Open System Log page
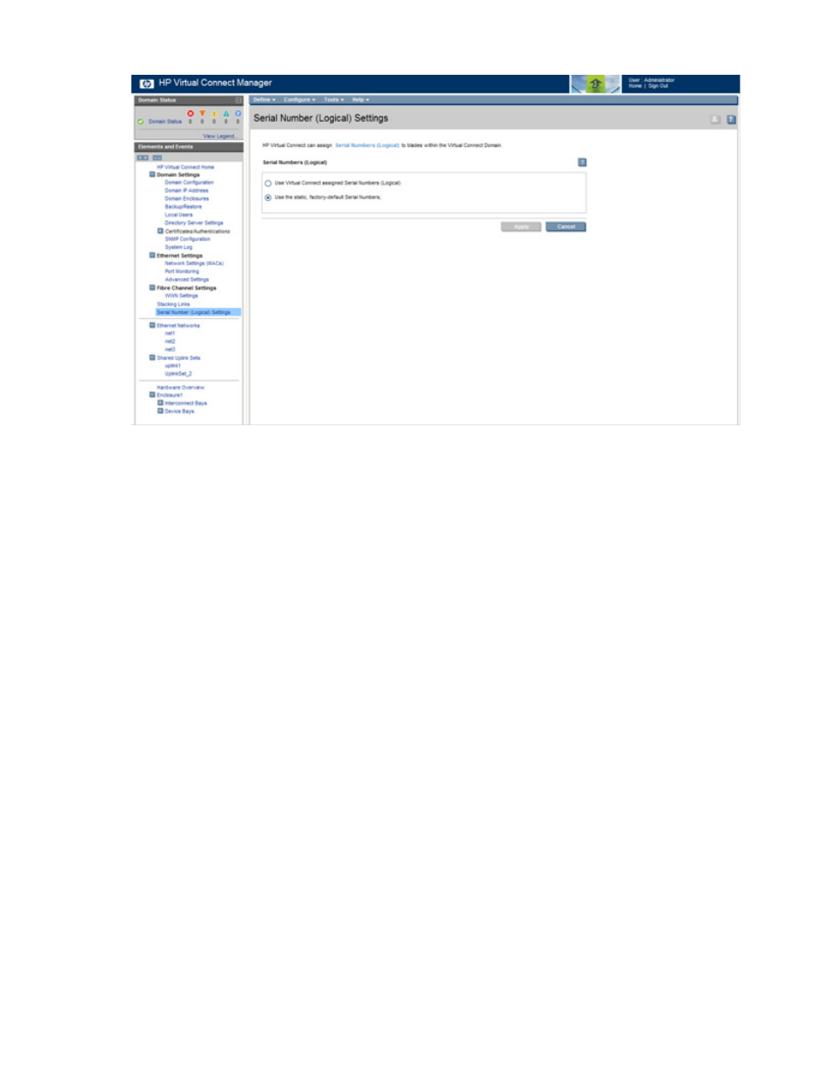 point(178,247)
